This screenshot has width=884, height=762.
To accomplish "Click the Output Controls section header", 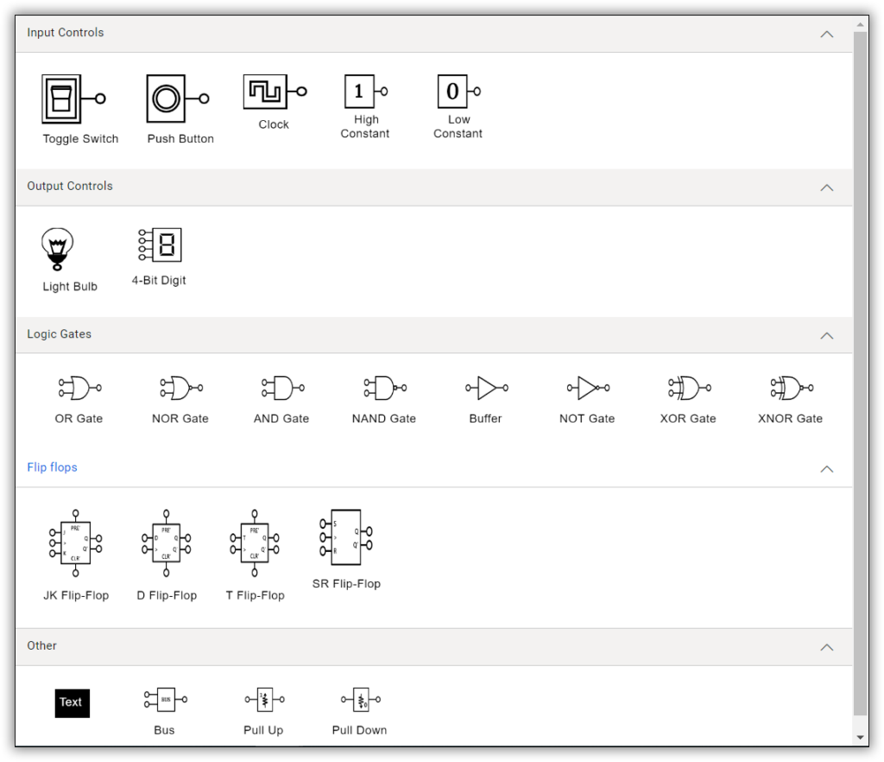I will [70, 187].
